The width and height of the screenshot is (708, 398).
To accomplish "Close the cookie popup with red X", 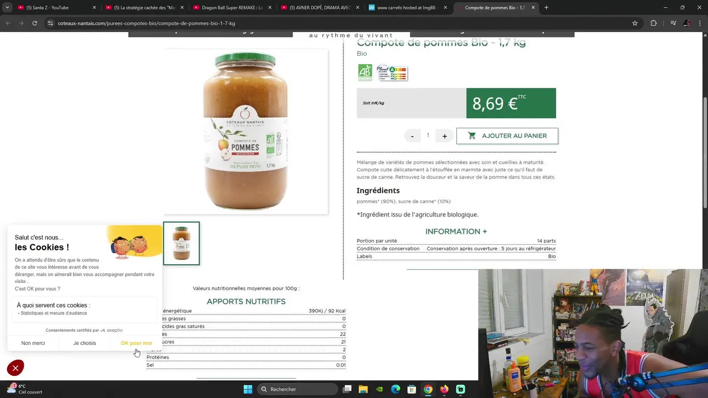I will point(15,368).
